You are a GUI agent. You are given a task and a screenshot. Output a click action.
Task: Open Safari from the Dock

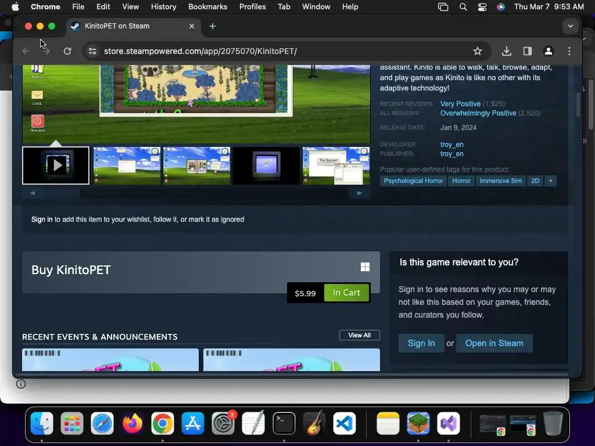click(x=102, y=423)
